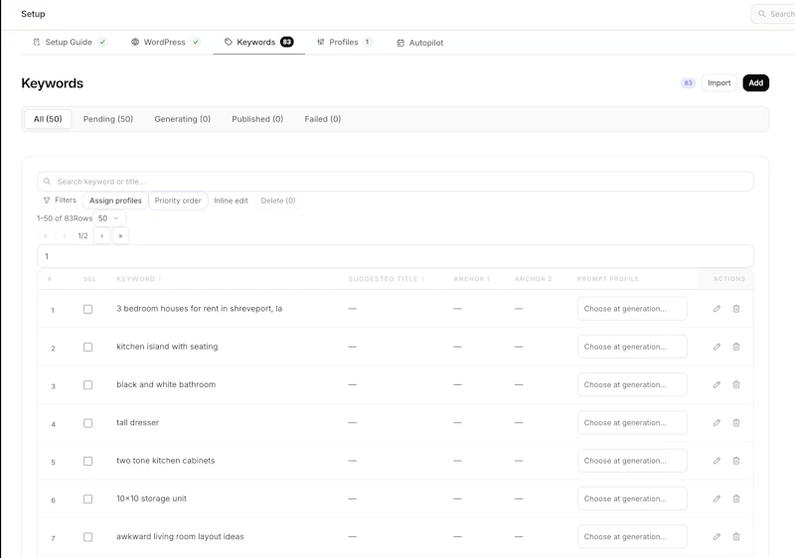Focus the 'Search keyword or title' field
795x558 pixels.
tap(395, 182)
